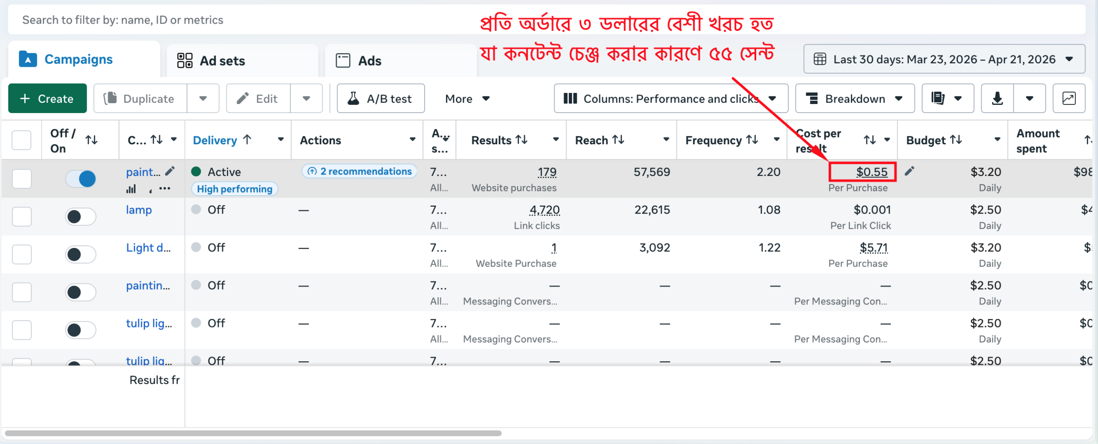Open the charts view icon button

(1068, 98)
